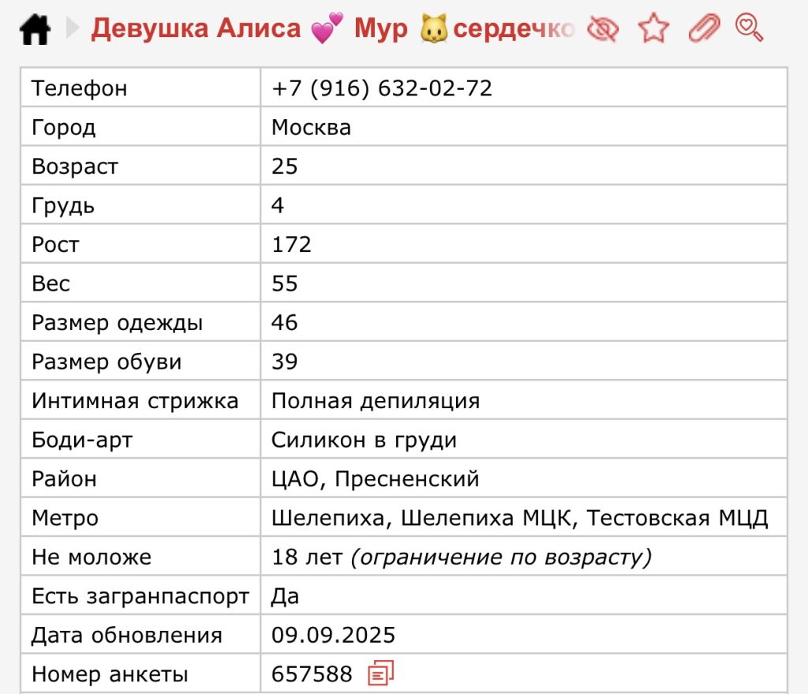Click the profile number 657588
Screen dimensions: 808x694
[x=312, y=674]
